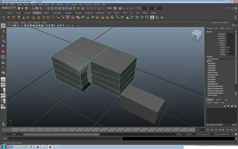
Task: Activate the Universal Manipulator tool
Action: (3, 57)
